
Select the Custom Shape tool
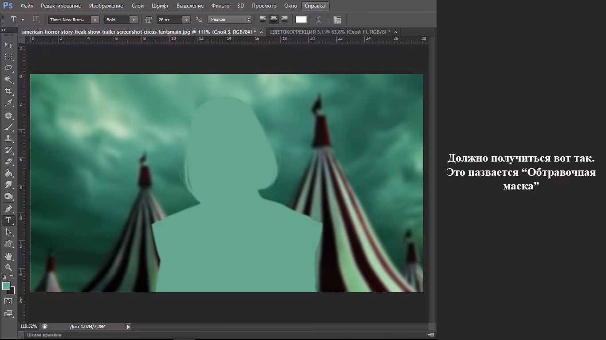(x=8, y=243)
